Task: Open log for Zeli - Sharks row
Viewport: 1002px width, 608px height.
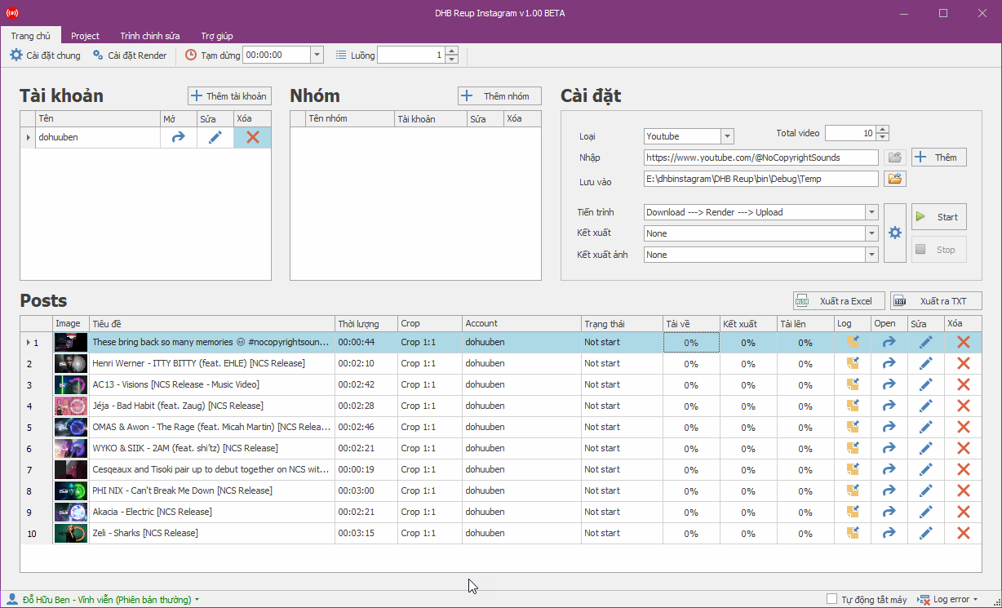Action: click(x=853, y=533)
